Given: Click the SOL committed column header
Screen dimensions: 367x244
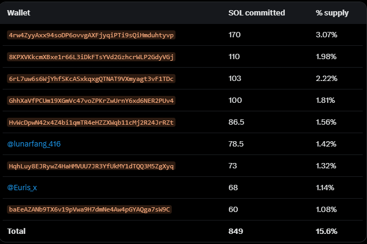Looking at the screenshot, I should tap(257, 13).
